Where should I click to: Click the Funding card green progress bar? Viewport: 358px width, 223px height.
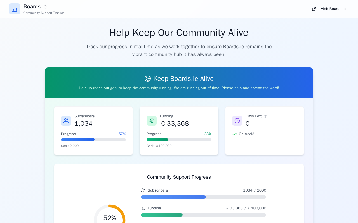click(179, 140)
